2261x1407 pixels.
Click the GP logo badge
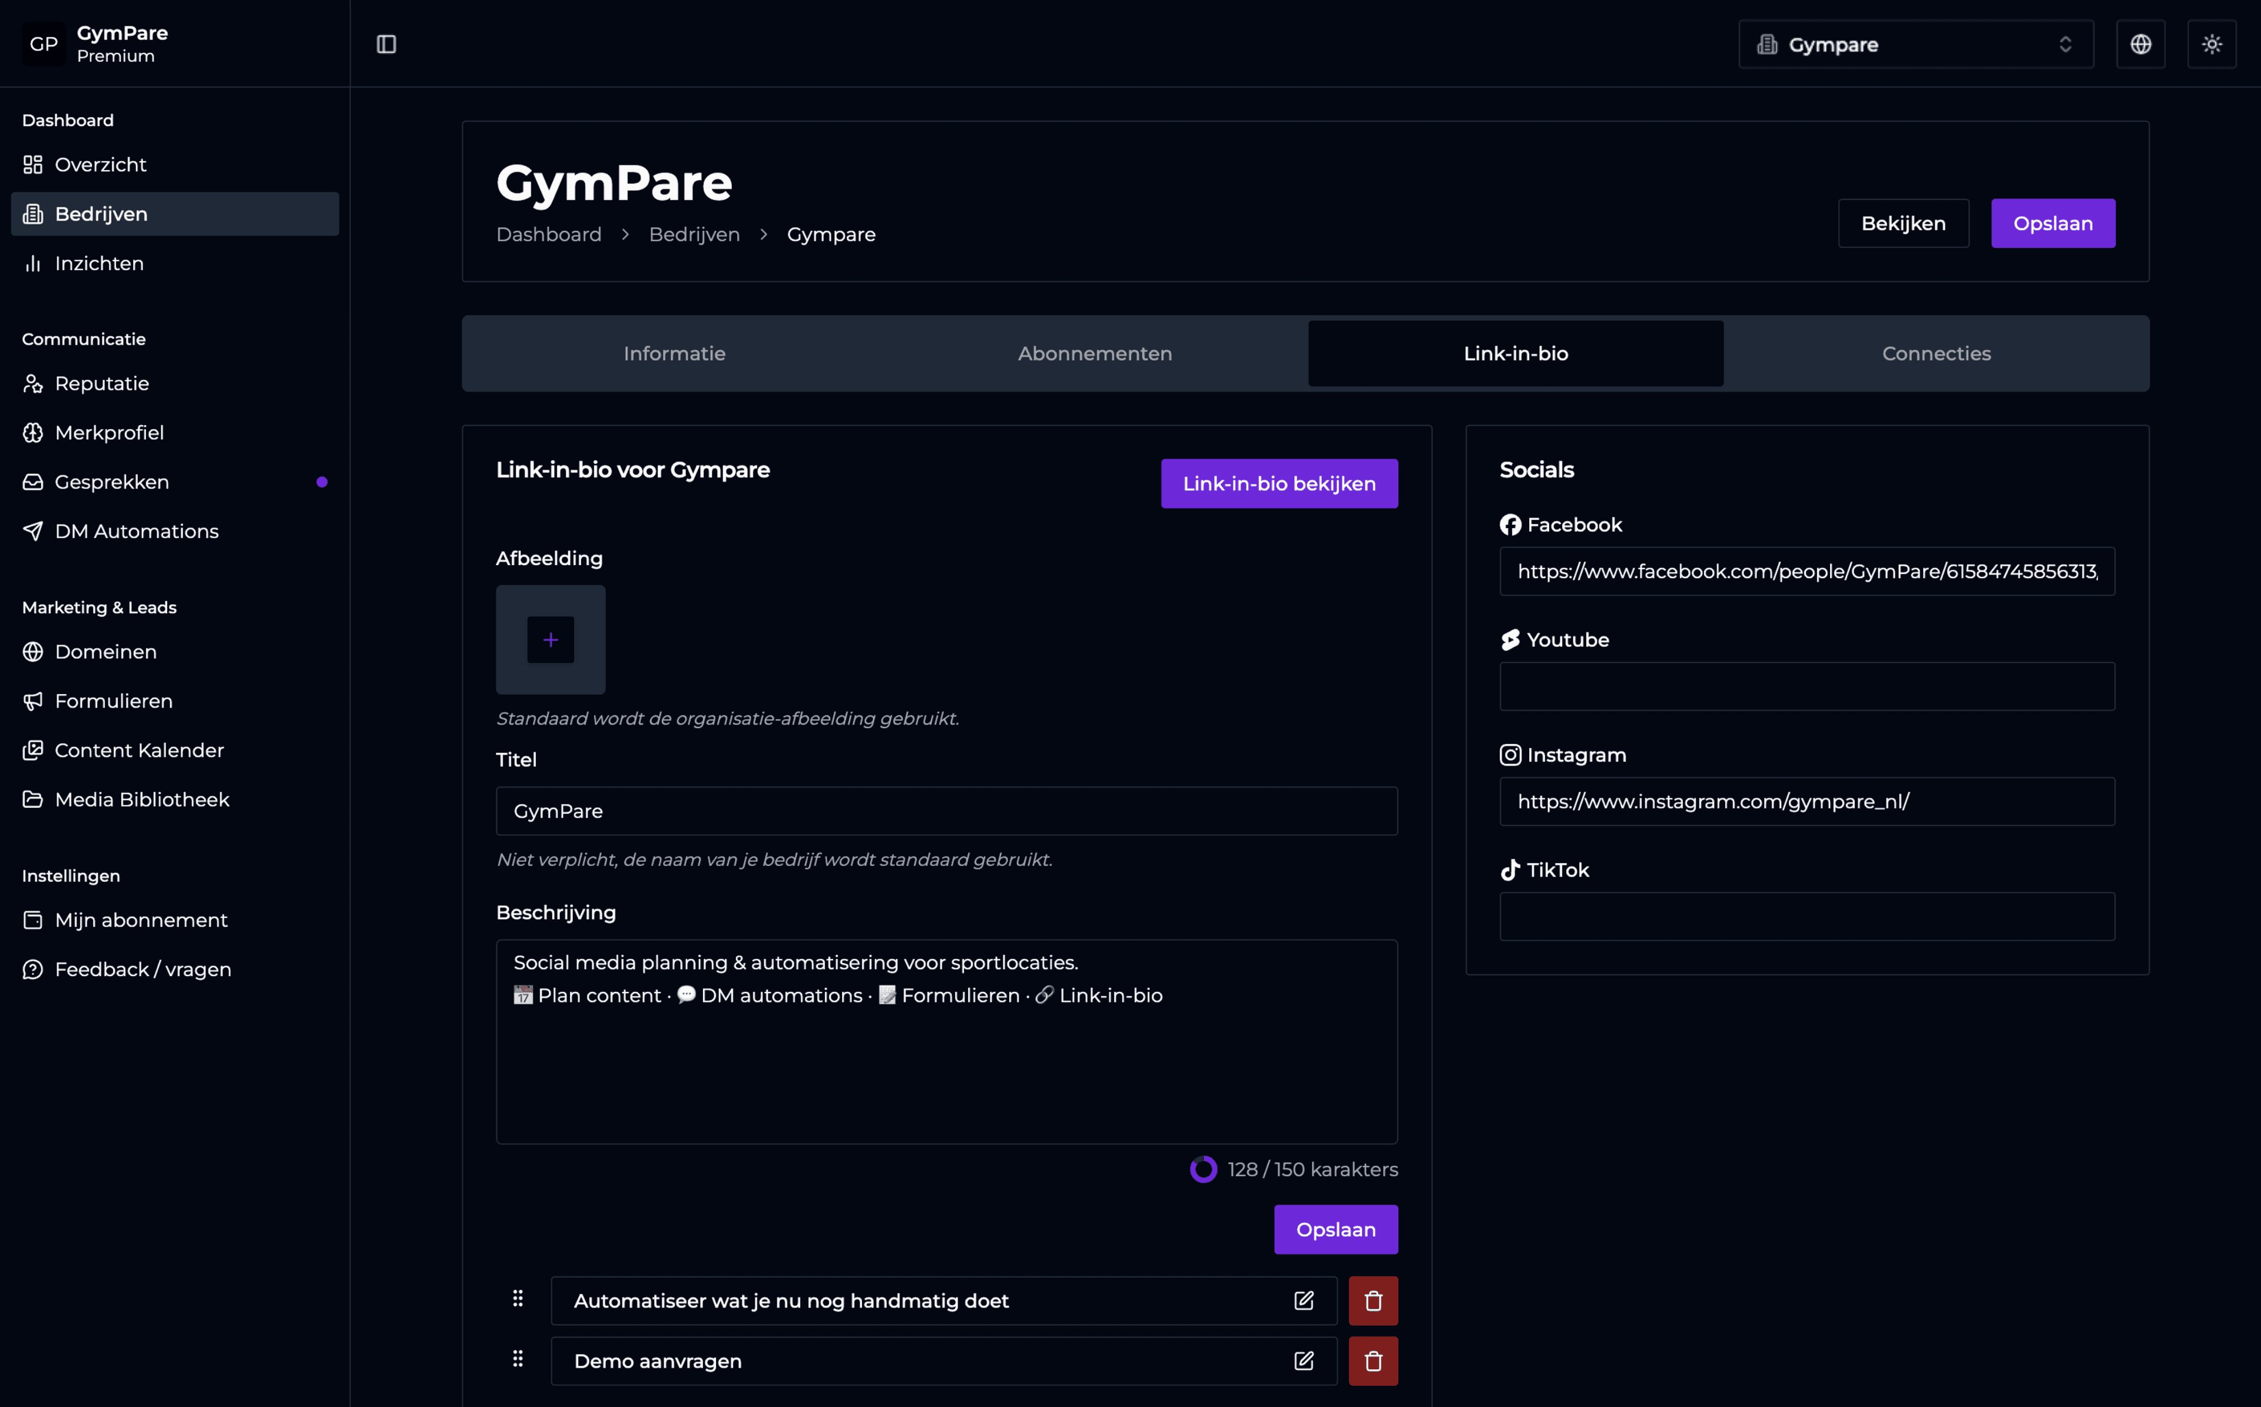click(44, 44)
